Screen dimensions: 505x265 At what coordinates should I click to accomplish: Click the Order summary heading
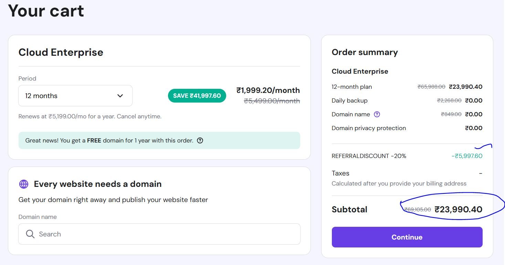coord(365,52)
